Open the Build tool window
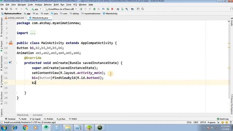Screen dimensions: 233x131 (x=23, y=119)
